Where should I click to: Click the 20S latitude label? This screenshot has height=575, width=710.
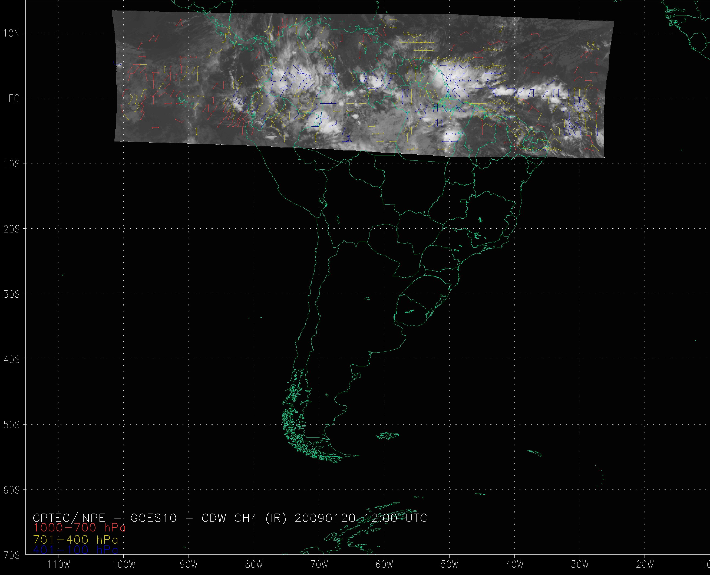(12, 229)
